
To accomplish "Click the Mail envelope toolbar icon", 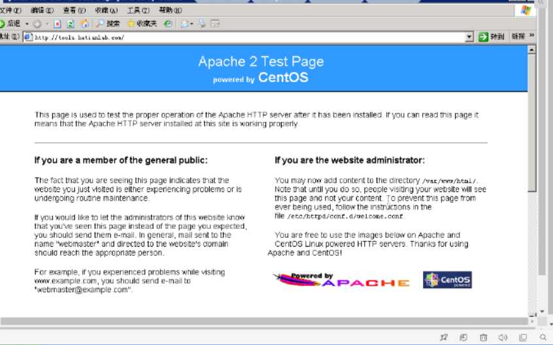I will click(x=184, y=24).
